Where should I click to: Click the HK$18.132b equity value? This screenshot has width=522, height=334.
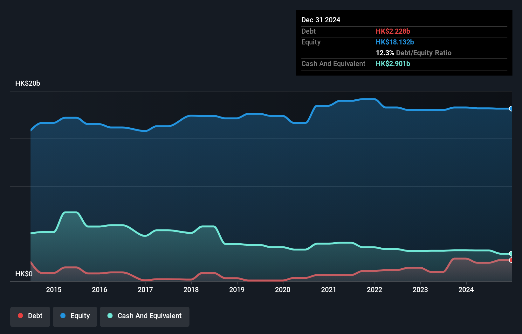click(x=395, y=42)
